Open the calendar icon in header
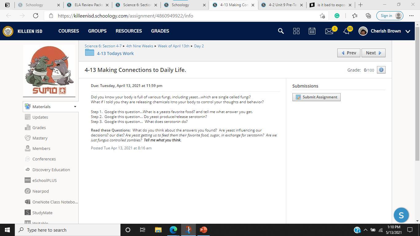This screenshot has width=420, height=236. click(312, 31)
